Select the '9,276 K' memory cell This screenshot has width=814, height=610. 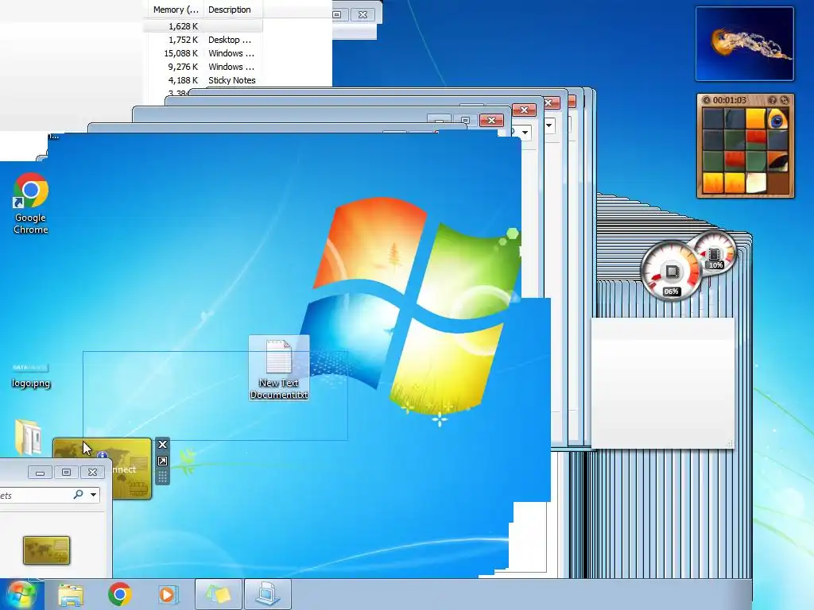pos(183,67)
